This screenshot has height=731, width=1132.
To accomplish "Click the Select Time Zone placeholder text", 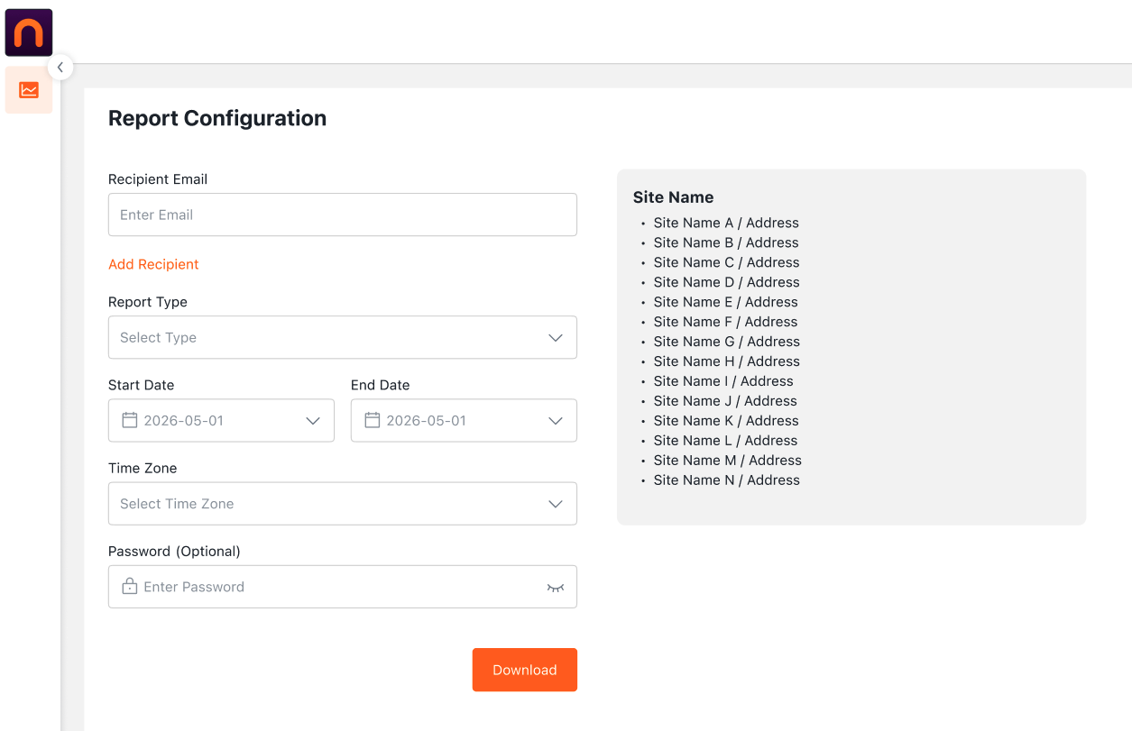I will point(177,504).
